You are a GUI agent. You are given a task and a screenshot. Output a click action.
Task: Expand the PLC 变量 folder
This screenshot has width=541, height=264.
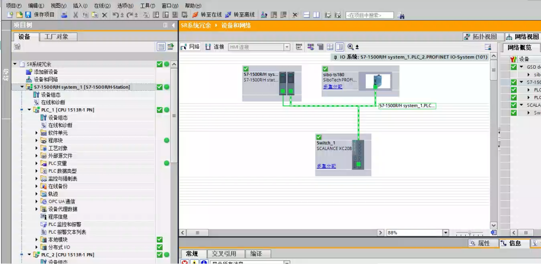[x=37, y=163]
